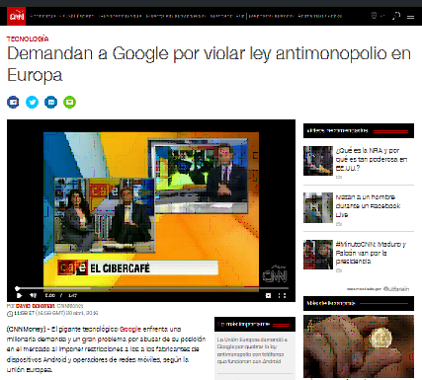Follow the red Google link in article
This screenshot has height=380, width=422.
[130, 329]
